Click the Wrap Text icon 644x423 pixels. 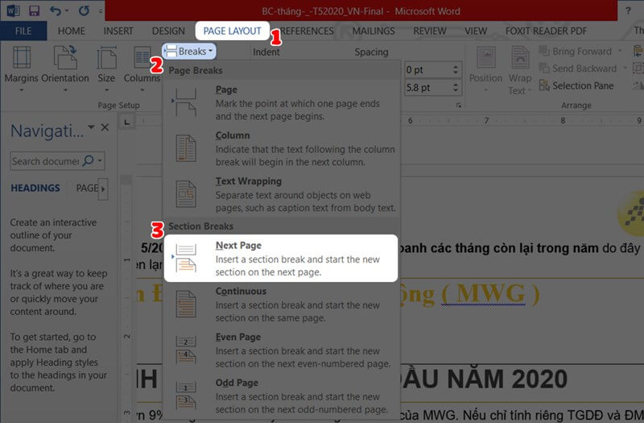[x=520, y=65]
